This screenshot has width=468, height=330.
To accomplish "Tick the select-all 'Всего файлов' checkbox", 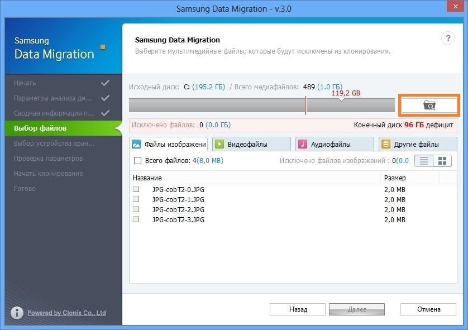I will tap(137, 161).
